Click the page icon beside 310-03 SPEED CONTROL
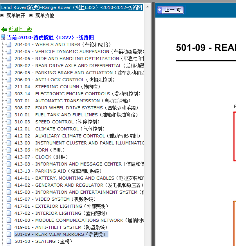 pos(9,122)
